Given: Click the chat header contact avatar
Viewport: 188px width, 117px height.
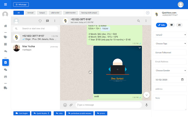Looking at the screenshot, I should pos(66,21).
